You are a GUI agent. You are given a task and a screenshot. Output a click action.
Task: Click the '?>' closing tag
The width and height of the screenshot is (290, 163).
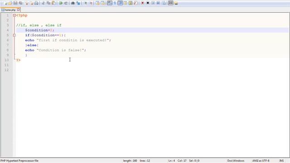tap(18, 60)
